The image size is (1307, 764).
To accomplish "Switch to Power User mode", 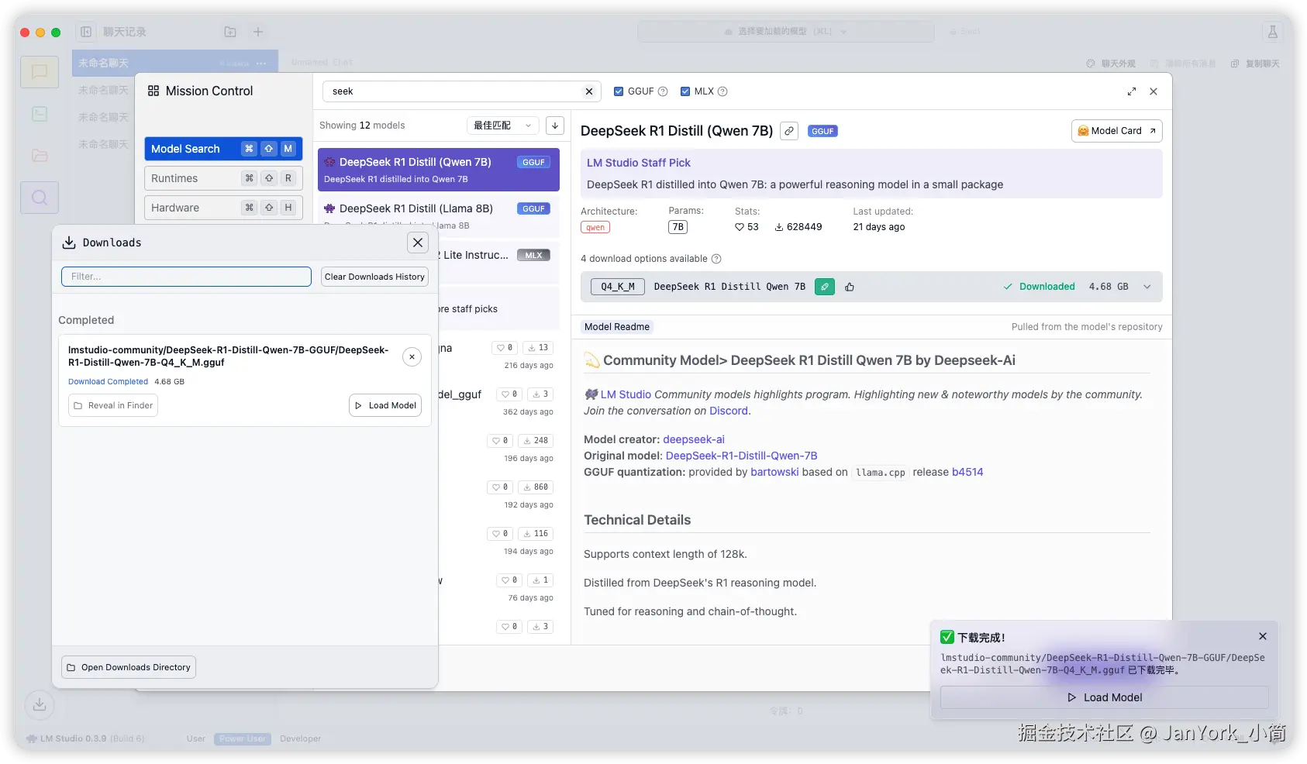I will click(243, 739).
